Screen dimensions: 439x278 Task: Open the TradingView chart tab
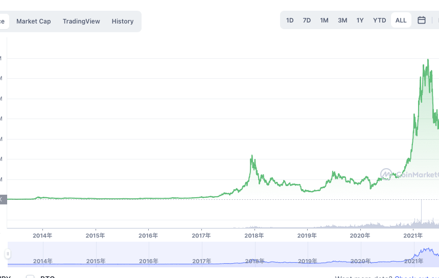[81, 21]
